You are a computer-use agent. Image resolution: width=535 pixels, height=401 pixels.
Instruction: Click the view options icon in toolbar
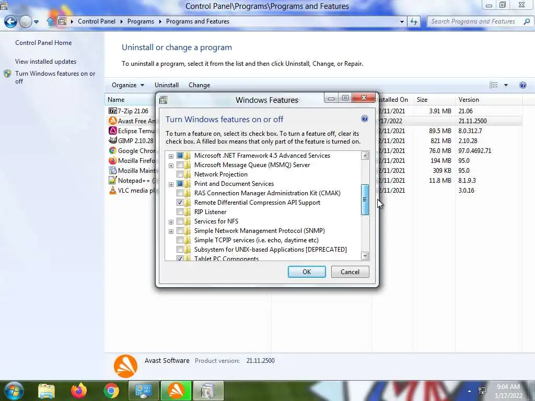493,85
